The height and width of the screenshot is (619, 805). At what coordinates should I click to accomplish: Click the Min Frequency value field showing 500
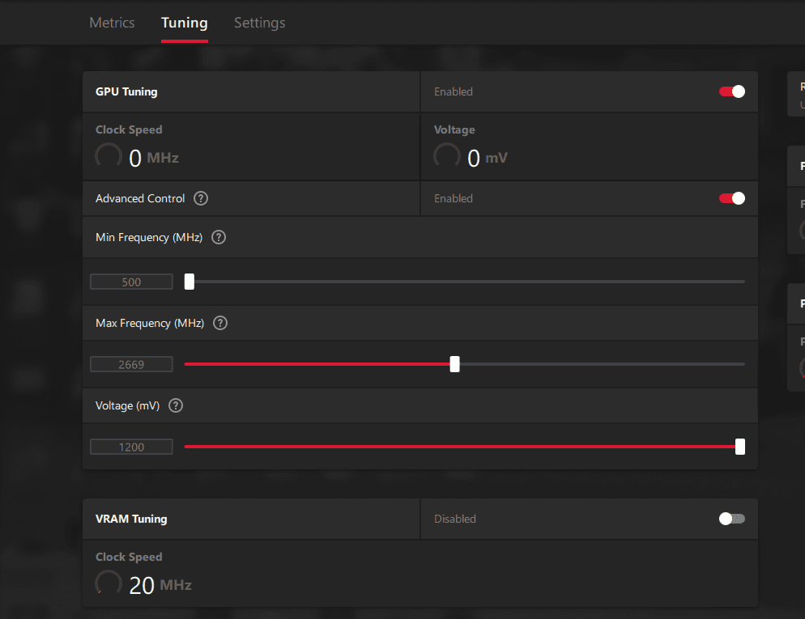point(131,282)
